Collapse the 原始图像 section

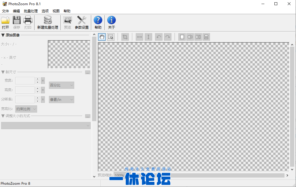(3, 35)
